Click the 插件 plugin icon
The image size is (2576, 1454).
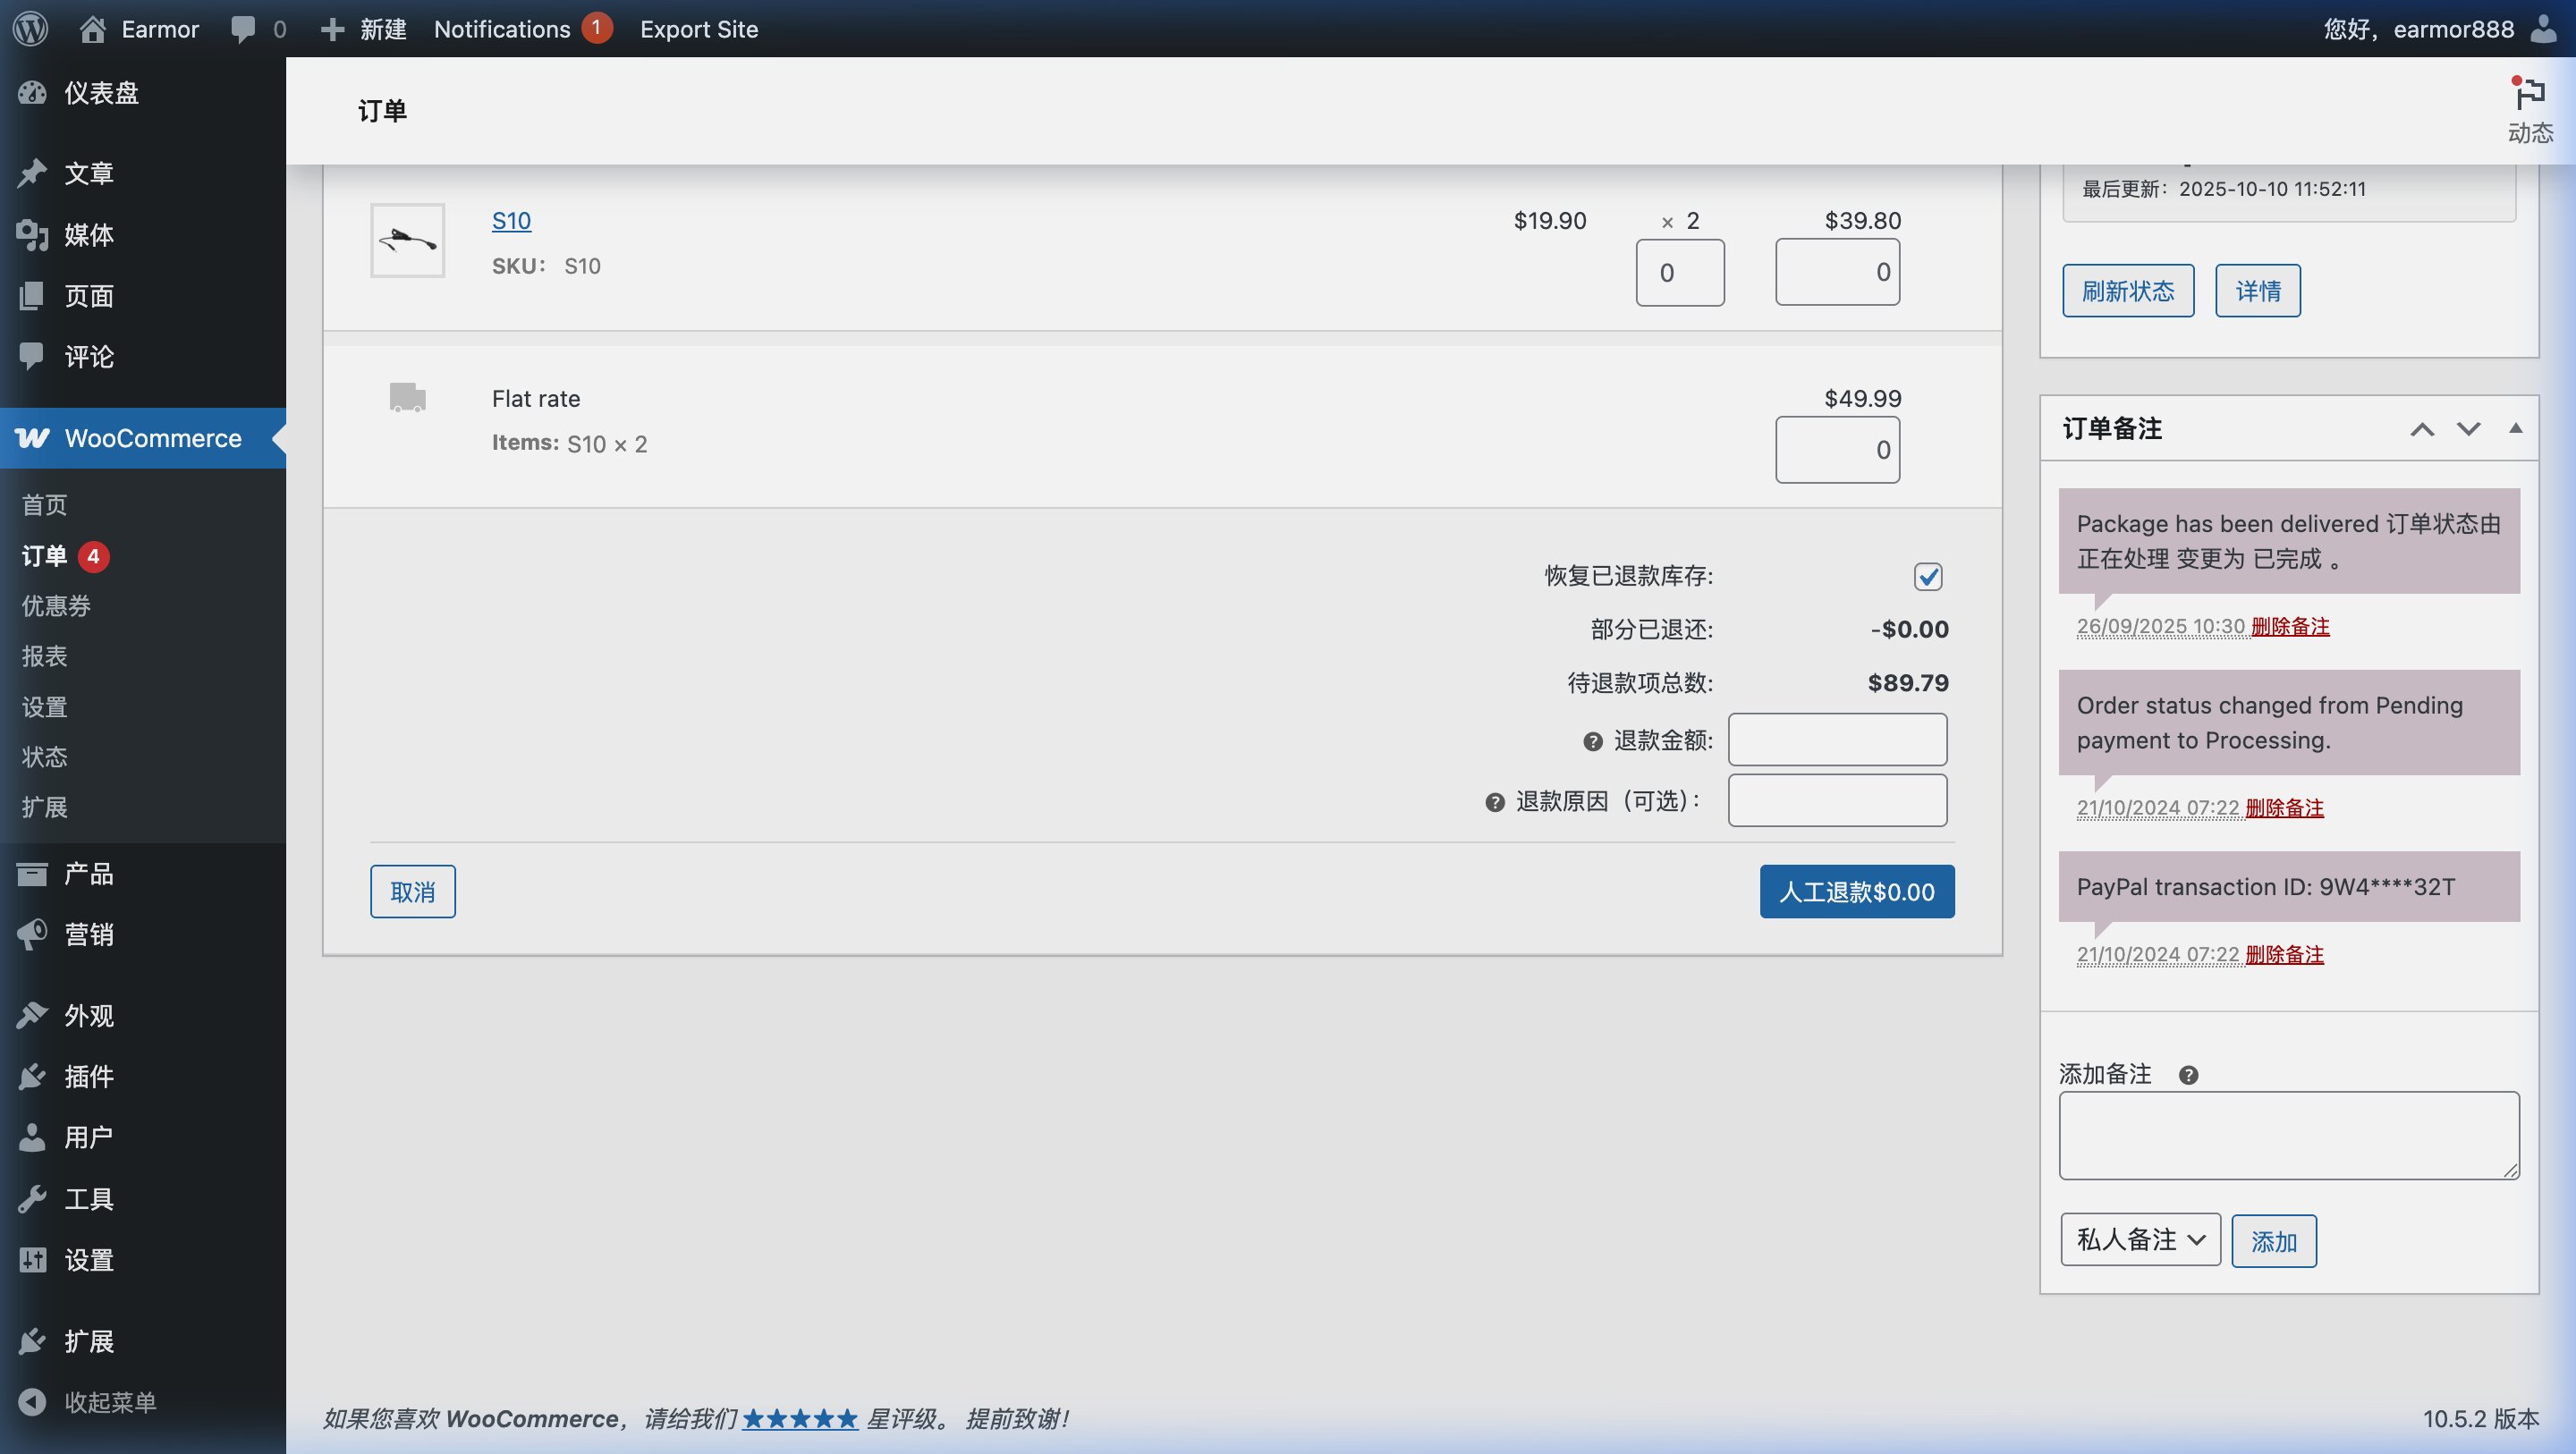coord(32,1076)
